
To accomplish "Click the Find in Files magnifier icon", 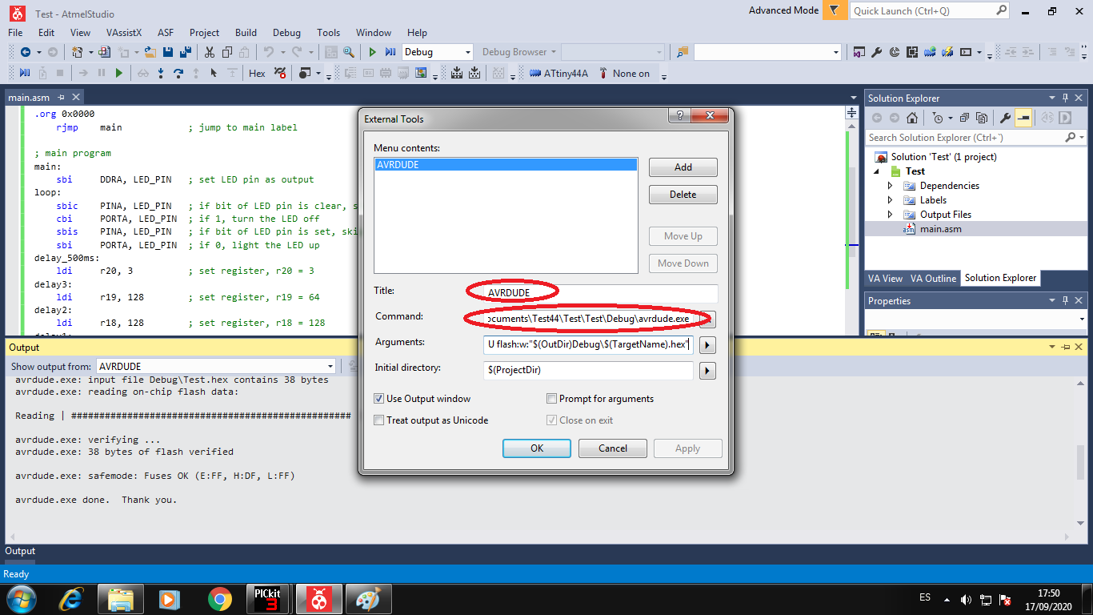I will (349, 52).
